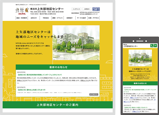Go to 交通・アクセス page
Viewport: 159px width, 115px height.
(x=94, y=18)
